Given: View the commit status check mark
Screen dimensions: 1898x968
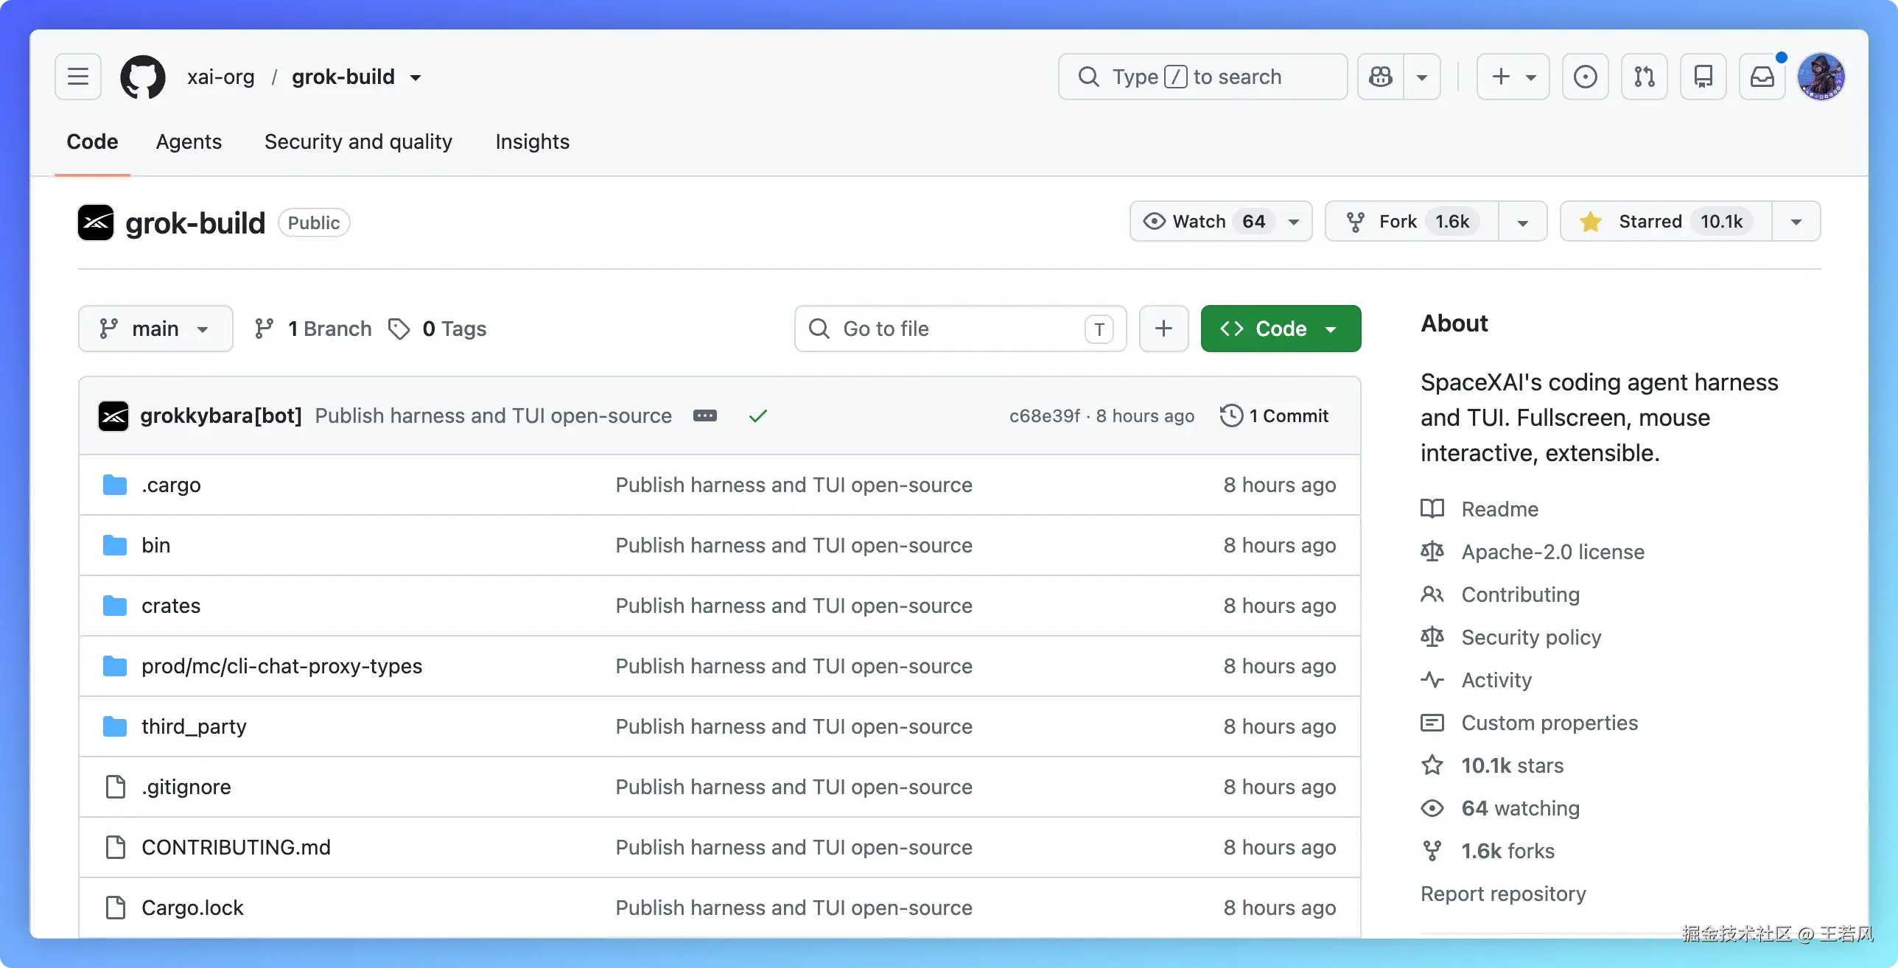Looking at the screenshot, I should click(758, 416).
